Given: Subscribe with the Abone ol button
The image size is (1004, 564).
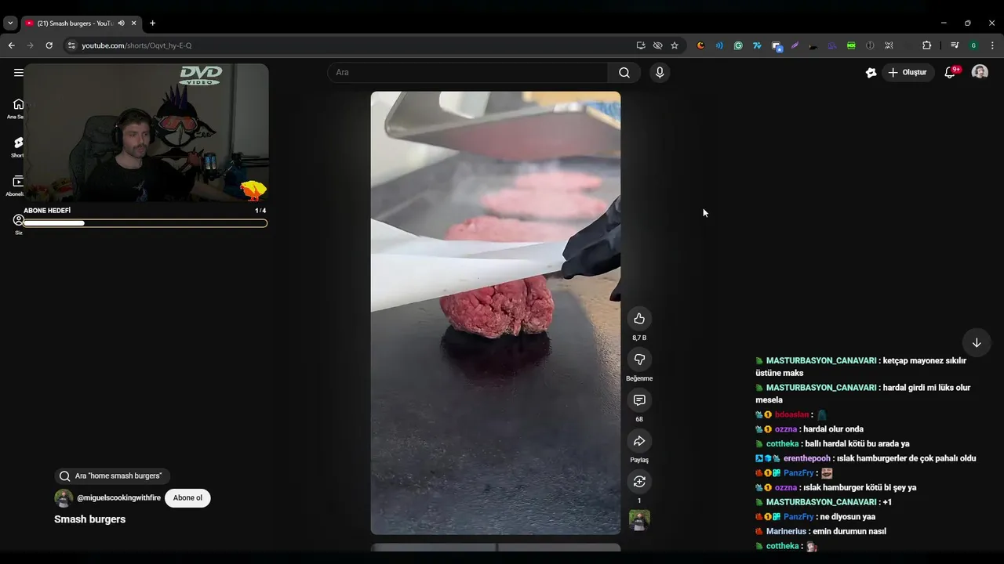Looking at the screenshot, I should (187, 498).
